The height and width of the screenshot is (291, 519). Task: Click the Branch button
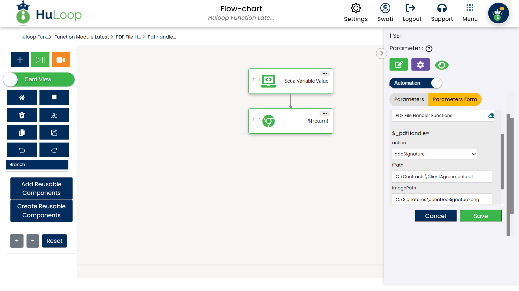tap(37, 165)
